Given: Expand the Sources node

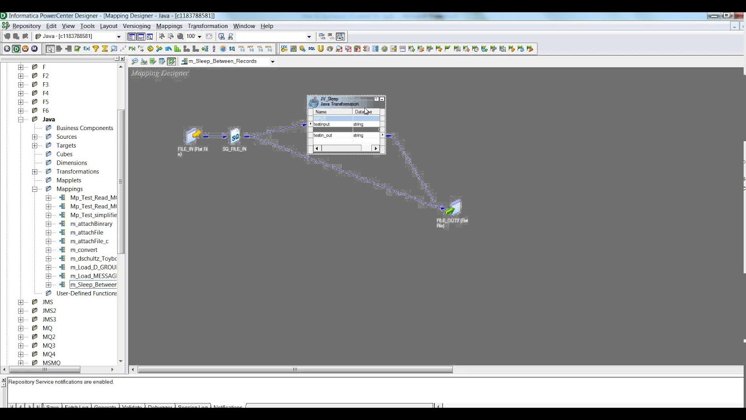Looking at the screenshot, I should point(34,137).
